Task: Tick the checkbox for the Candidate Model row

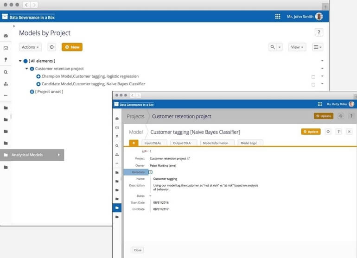Action: 313,84
